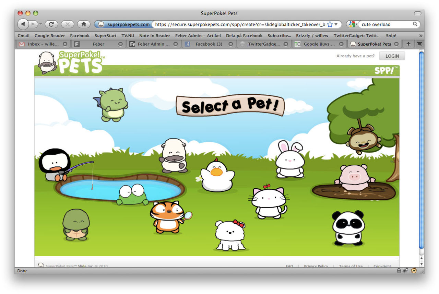The height and width of the screenshot is (294, 439).
Task: Click the cute overload search field
Action: 385,24
